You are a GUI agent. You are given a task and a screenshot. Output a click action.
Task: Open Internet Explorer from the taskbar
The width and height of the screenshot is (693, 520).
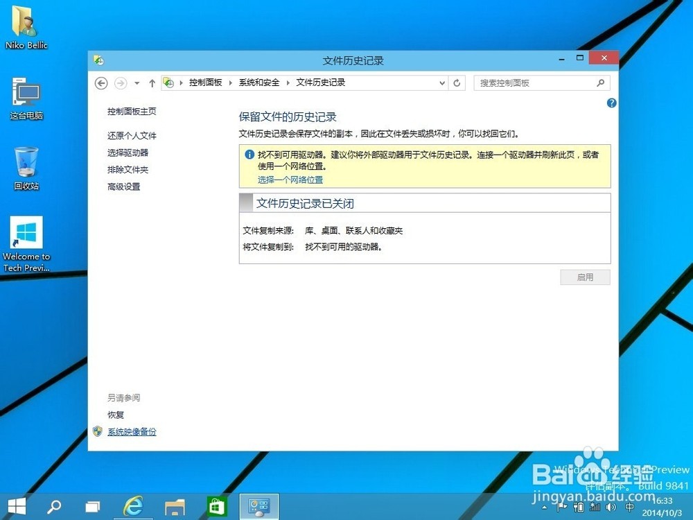click(x=133, y=507)
